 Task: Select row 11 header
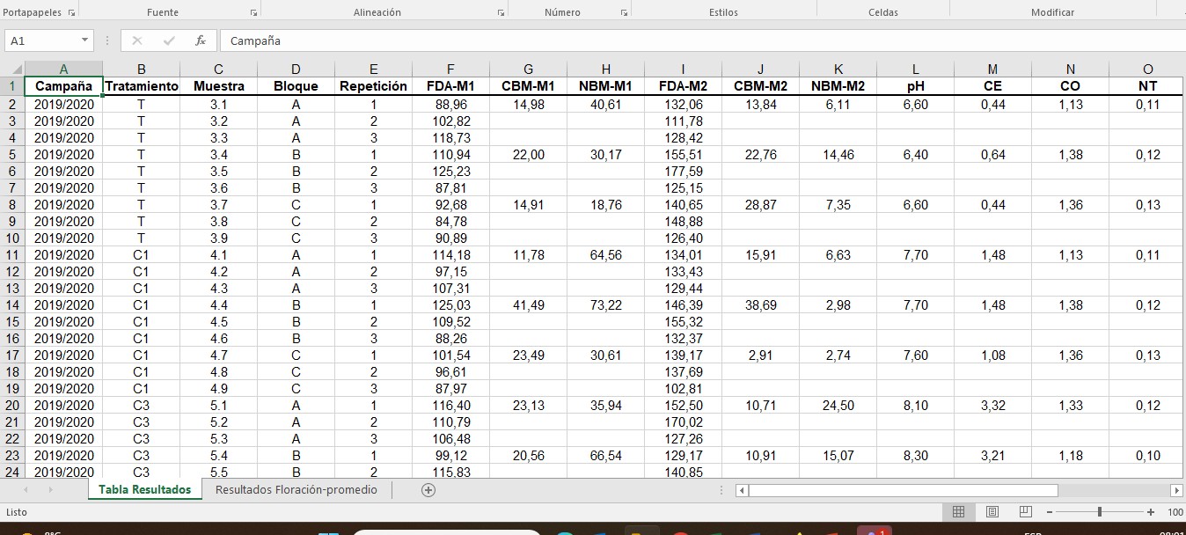[12, 255]
